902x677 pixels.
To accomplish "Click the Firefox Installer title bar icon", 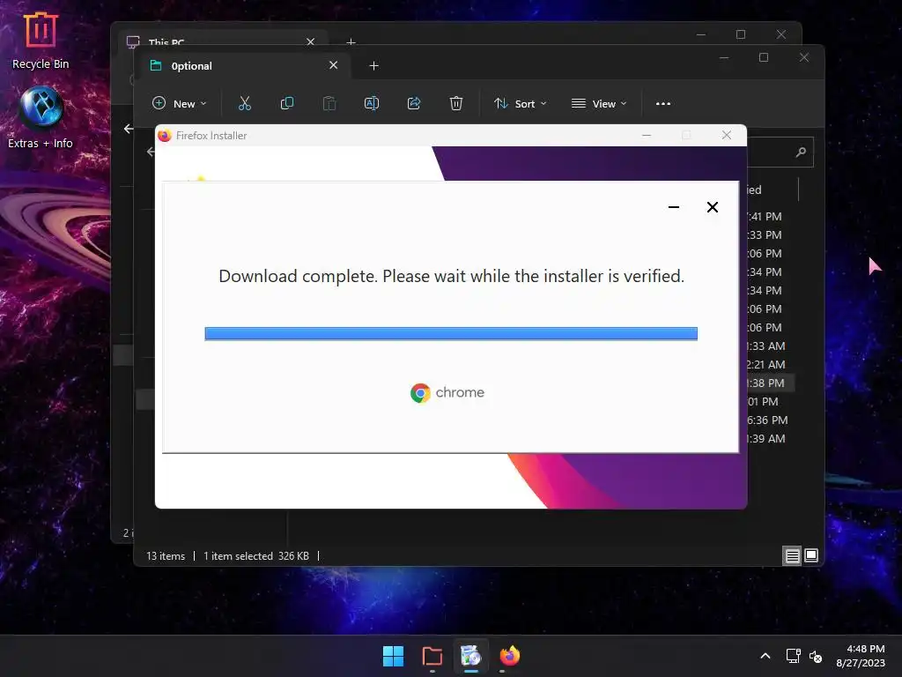I will (x=165, y=135).
